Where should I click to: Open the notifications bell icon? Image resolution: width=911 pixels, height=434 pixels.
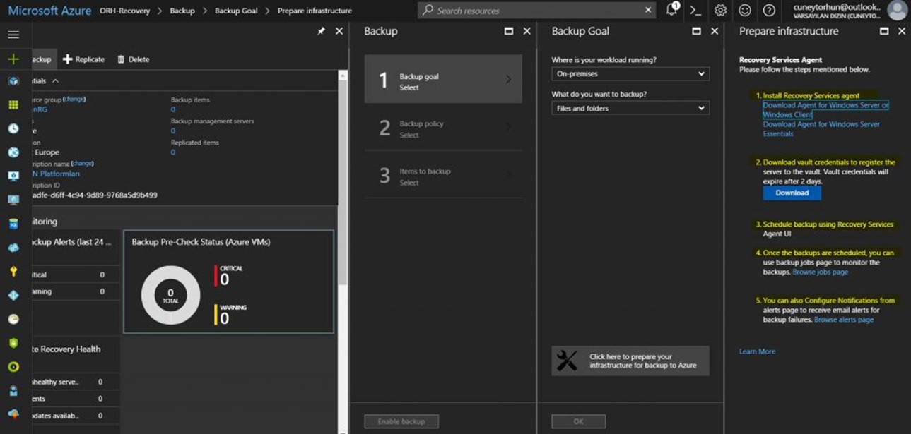(671, 10)
